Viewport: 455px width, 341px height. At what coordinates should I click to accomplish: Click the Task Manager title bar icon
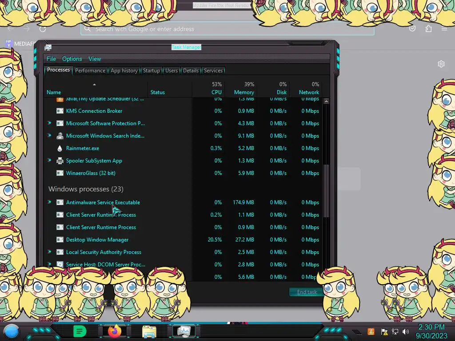[48, 47]
